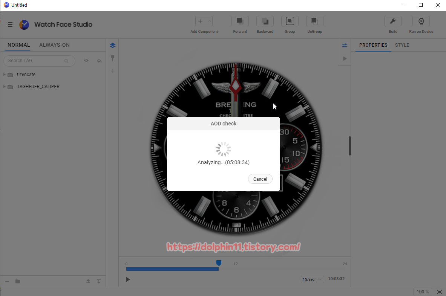Viewport: 446px width, 296px height.
Task: Click the timeline 12 hour label
Action: 236,264
